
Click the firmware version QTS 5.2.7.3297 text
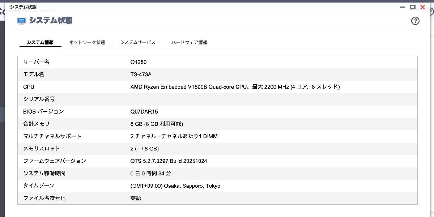[x=169, y=161]
